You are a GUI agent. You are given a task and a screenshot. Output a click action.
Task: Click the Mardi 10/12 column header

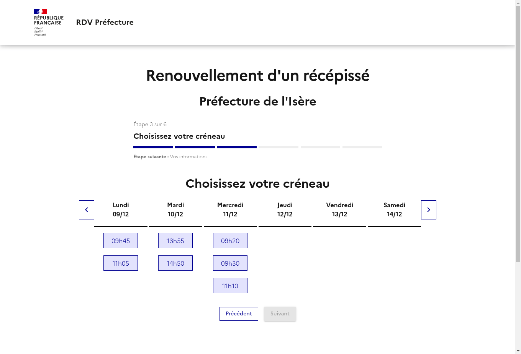click(175, 209)
